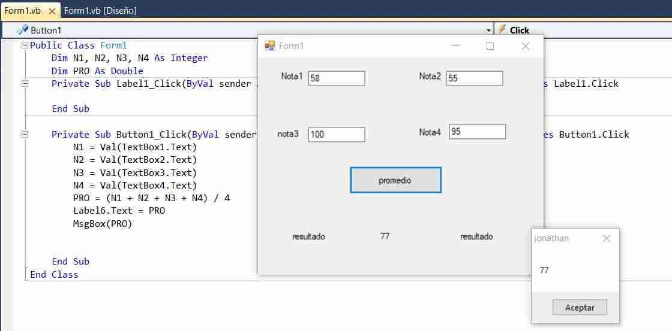Click the code line N3 = Val(TextBox3.Text)
This screenshot has width=672, height=331.
click(x=135, y=173)
